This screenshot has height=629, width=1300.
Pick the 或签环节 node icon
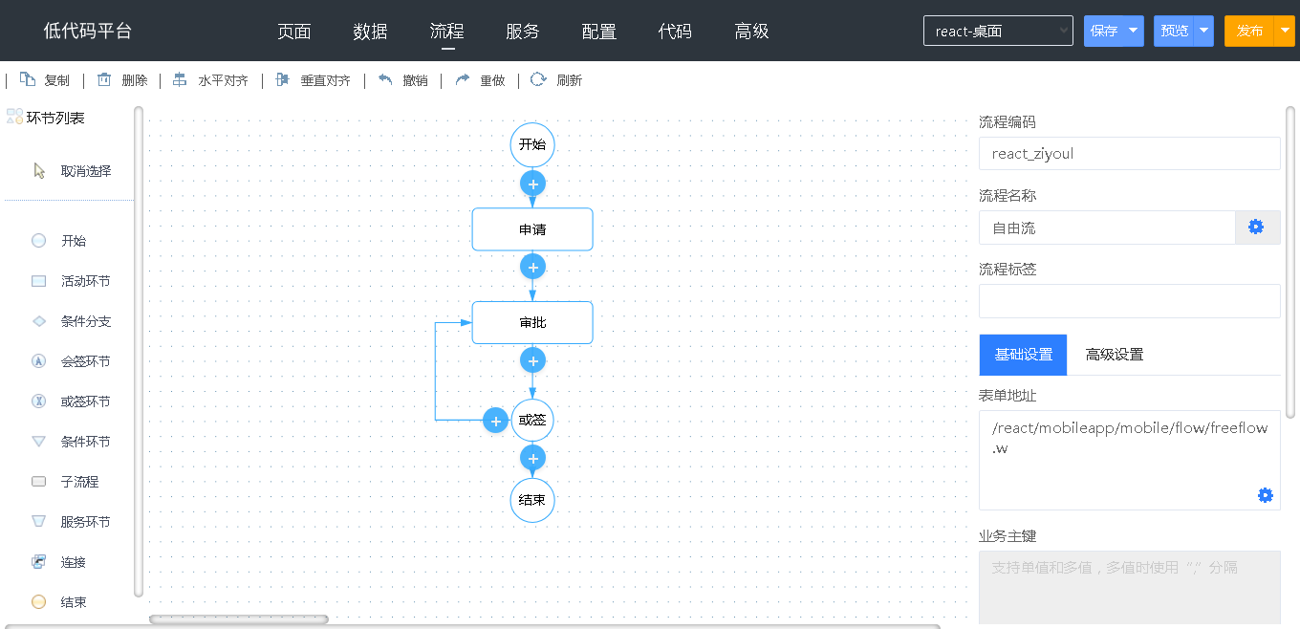39,401
